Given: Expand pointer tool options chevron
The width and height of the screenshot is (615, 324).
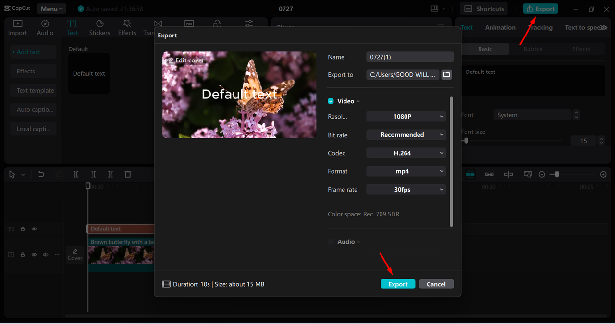Looking at the screenshot, I should click(x=23, y=175).
